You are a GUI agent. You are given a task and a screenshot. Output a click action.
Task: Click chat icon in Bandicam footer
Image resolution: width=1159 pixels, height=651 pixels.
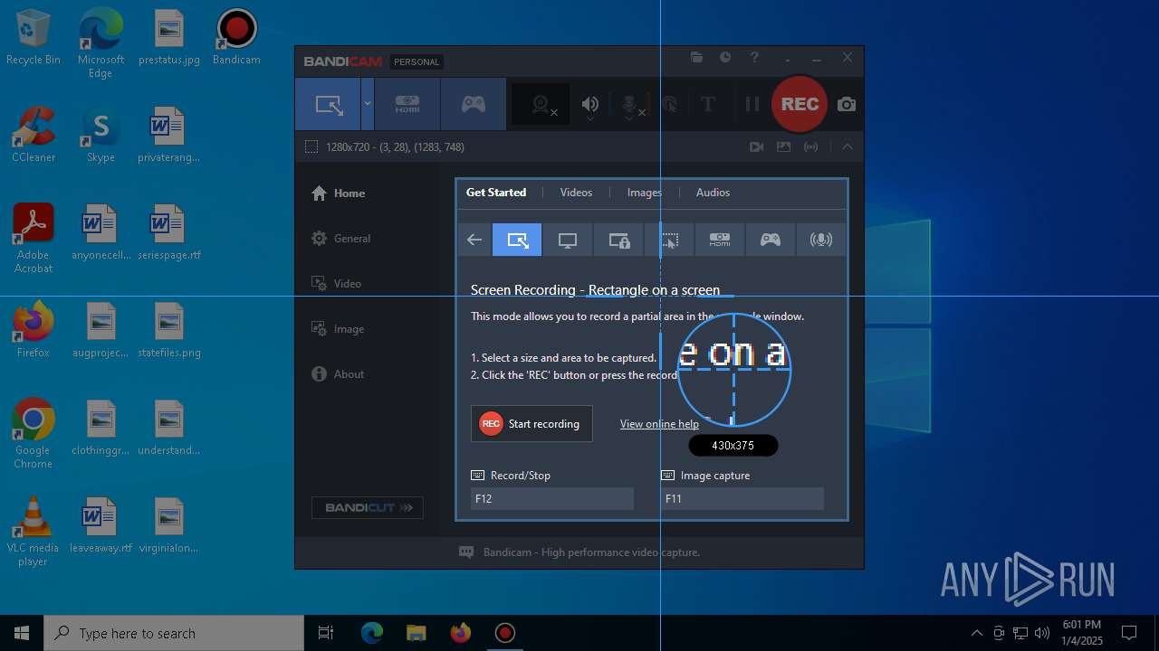pos(466,552)
